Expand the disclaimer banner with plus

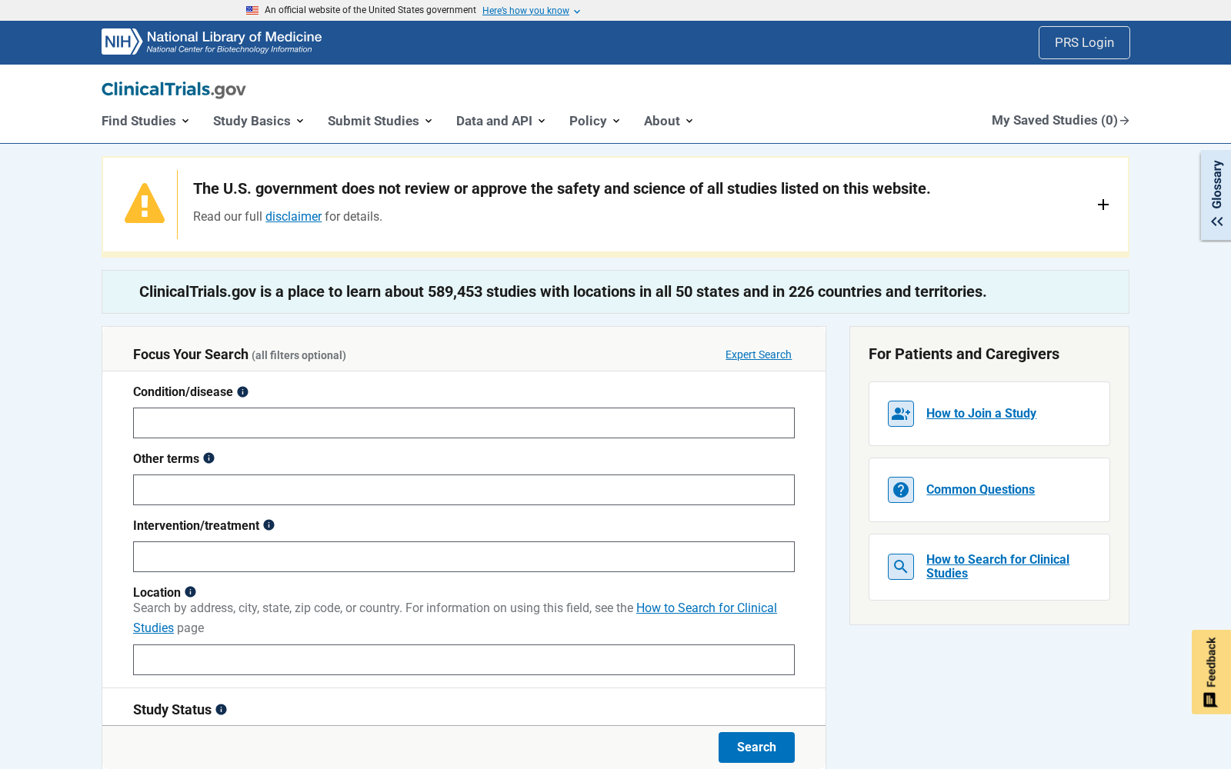click(x=1103, y=205)
